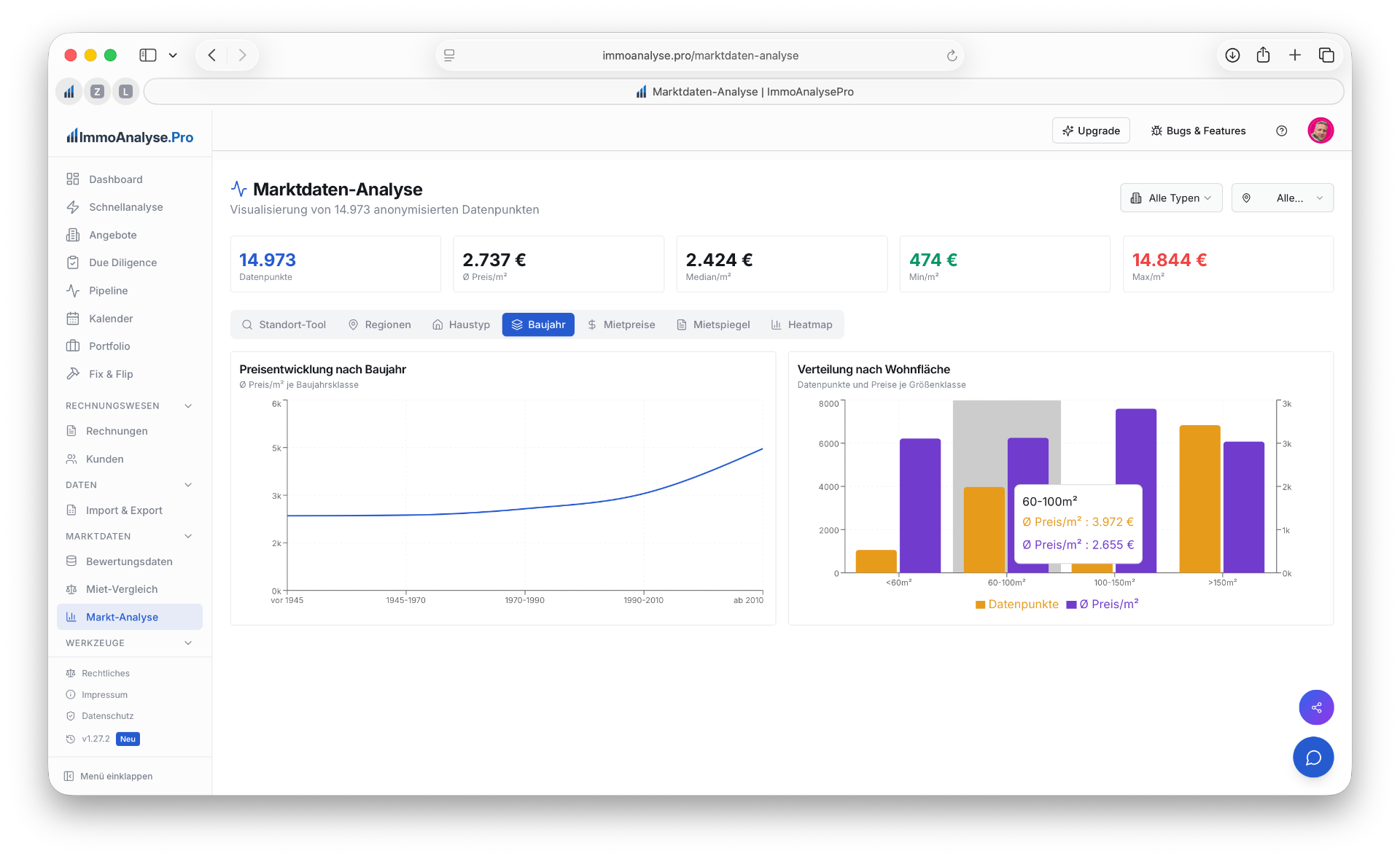
Task: Collapse the sidebar via Menü einklappen
Action: (x=109, y=776)
